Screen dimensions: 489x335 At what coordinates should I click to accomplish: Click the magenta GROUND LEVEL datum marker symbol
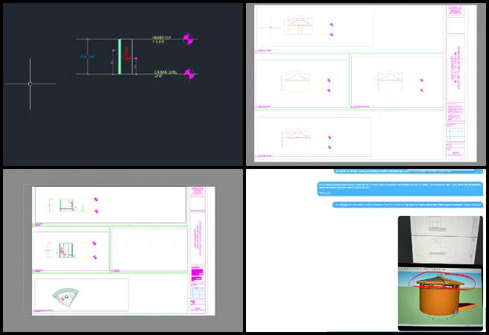191,74
